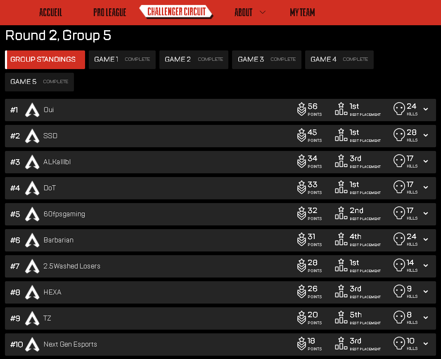Click the Apex logo beside team DoT
The width and height of the screenshot is (441, 359).
32,188
